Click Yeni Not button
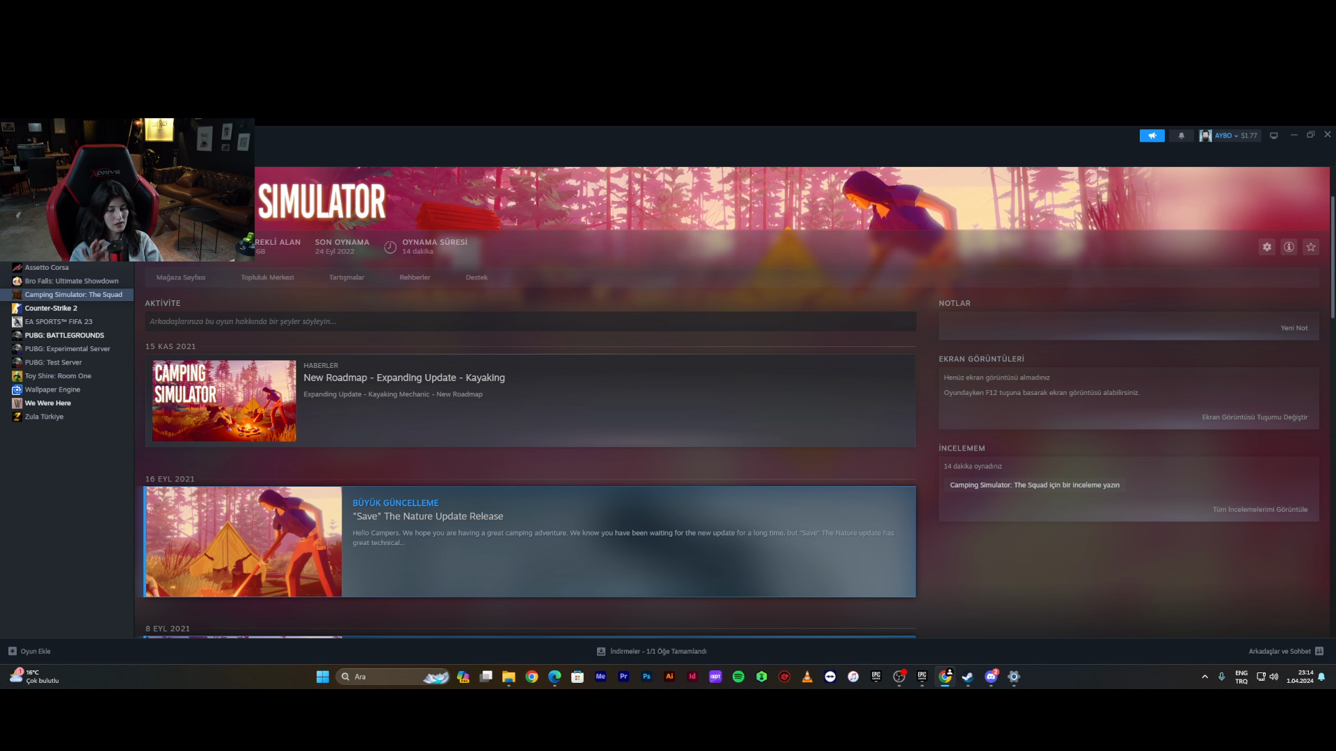The image size is (1336, 751). coord(1294,328)
